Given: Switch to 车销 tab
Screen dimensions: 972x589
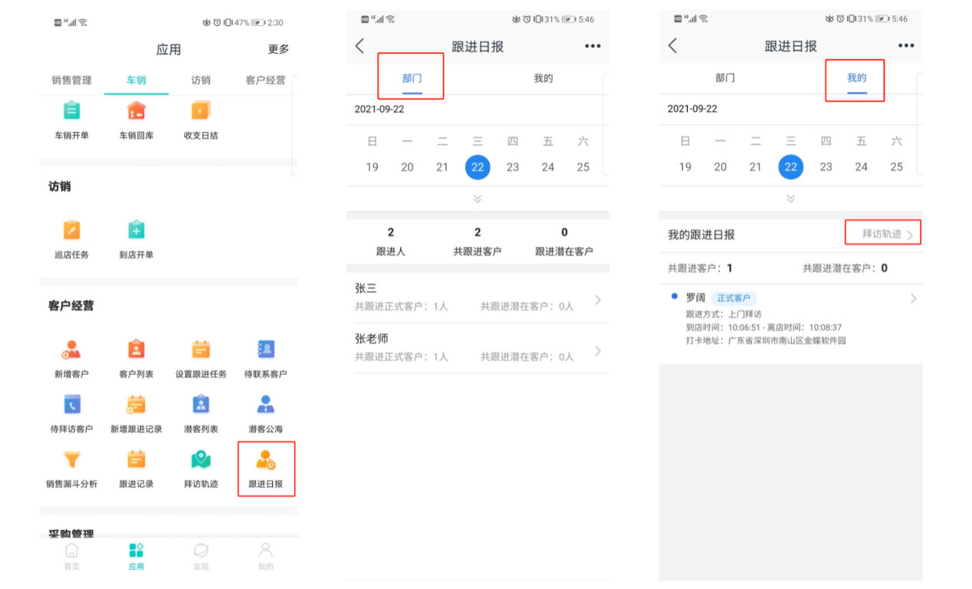Looking at the screenshot, I should click(x=136, y=80).
